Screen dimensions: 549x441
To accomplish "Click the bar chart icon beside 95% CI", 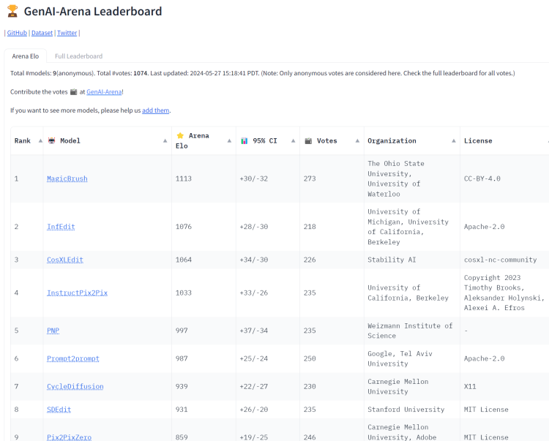I will tap(244, 141).
